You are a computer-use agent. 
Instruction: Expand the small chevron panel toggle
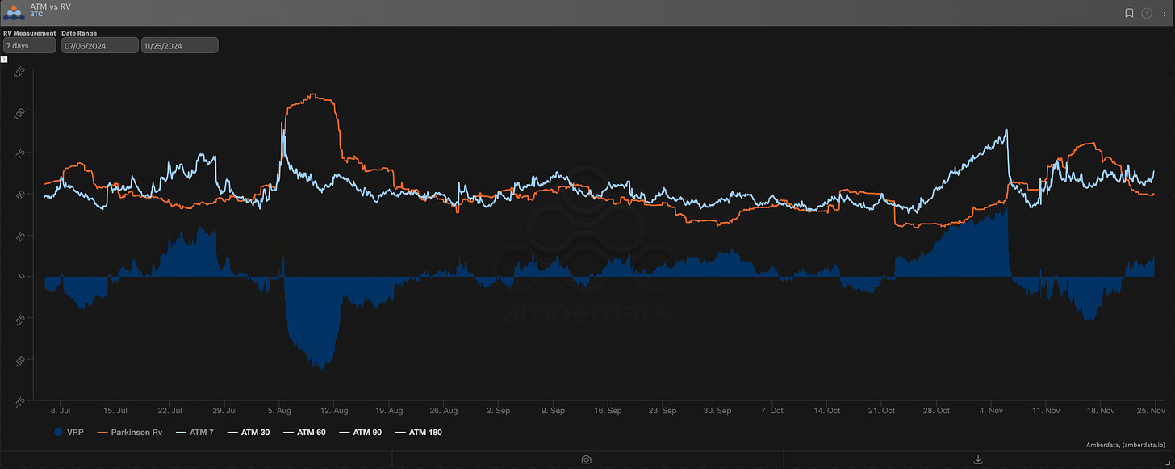coord(4,60)
